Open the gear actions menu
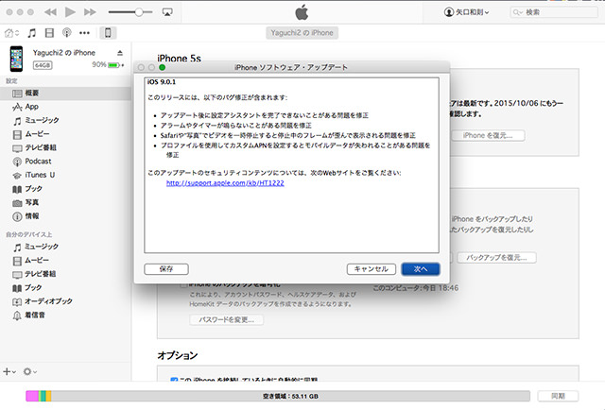605x410 pixels. tap(29, 372)
